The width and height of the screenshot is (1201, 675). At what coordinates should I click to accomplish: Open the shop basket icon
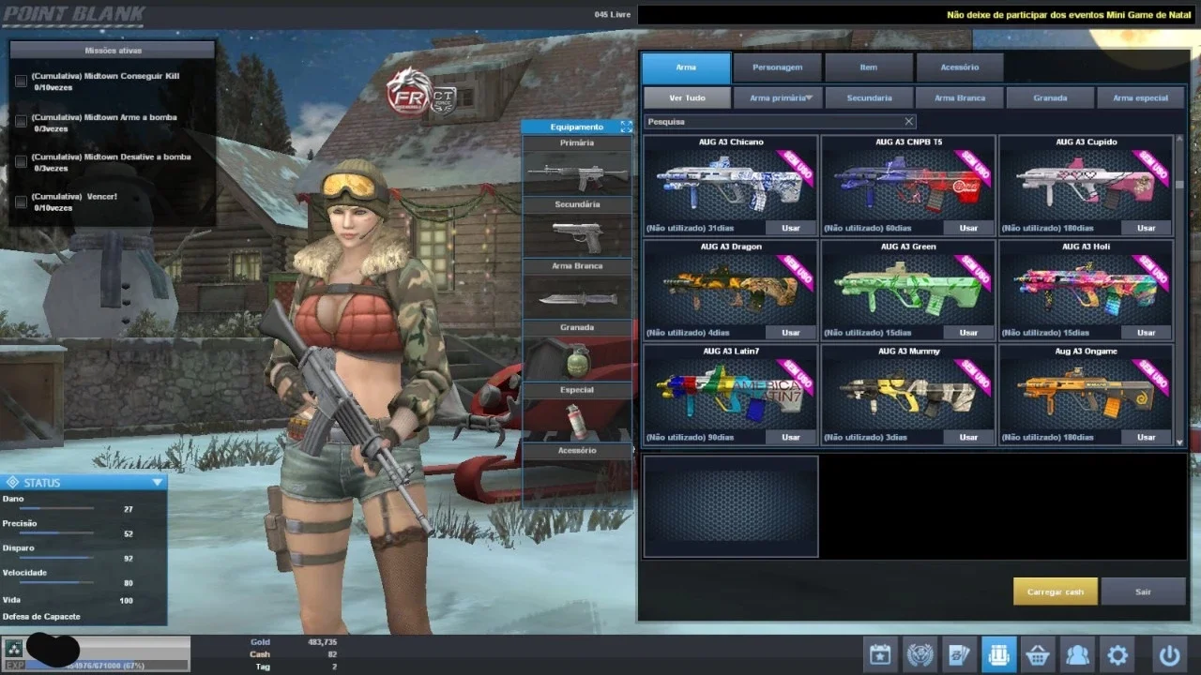[1038, 654]
